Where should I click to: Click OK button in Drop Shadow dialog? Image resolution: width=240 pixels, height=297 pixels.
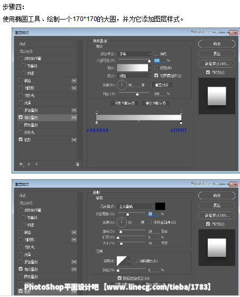pos(217,196)
